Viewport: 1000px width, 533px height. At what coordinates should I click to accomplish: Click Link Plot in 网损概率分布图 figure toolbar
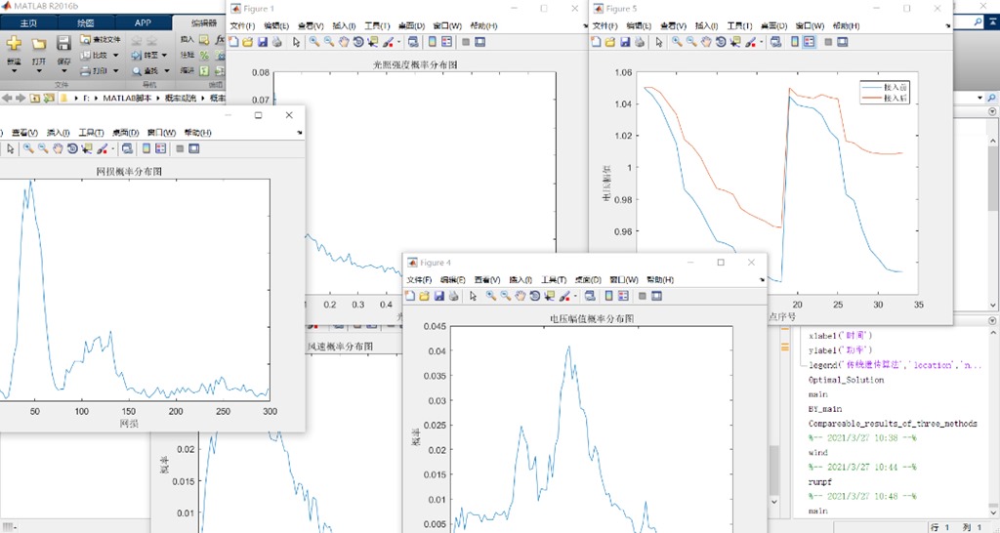click(127, 148)
